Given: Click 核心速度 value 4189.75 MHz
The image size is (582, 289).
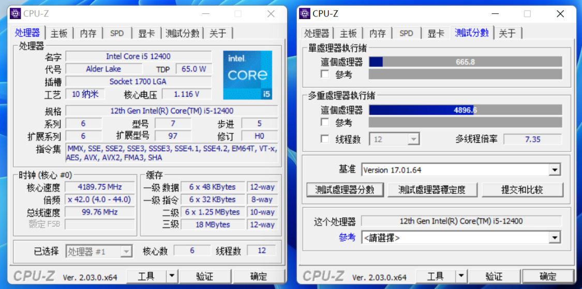Looking at the screenshot, I should (x=100, y=187).
